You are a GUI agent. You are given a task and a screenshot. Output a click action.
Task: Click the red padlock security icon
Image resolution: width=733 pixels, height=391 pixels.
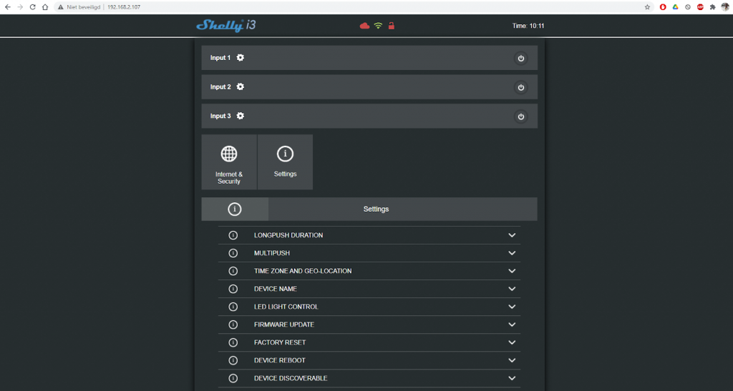point(391,26)
